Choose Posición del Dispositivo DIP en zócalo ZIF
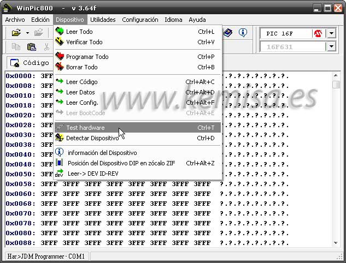This screenshot has height=263, width=346. (138, 163)
